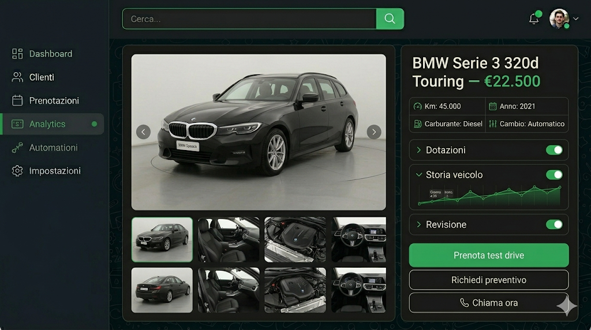Select the bottom-row steering wheel thumbnail
This screenshot has height=330, width=591.
(x=358, y=290)
